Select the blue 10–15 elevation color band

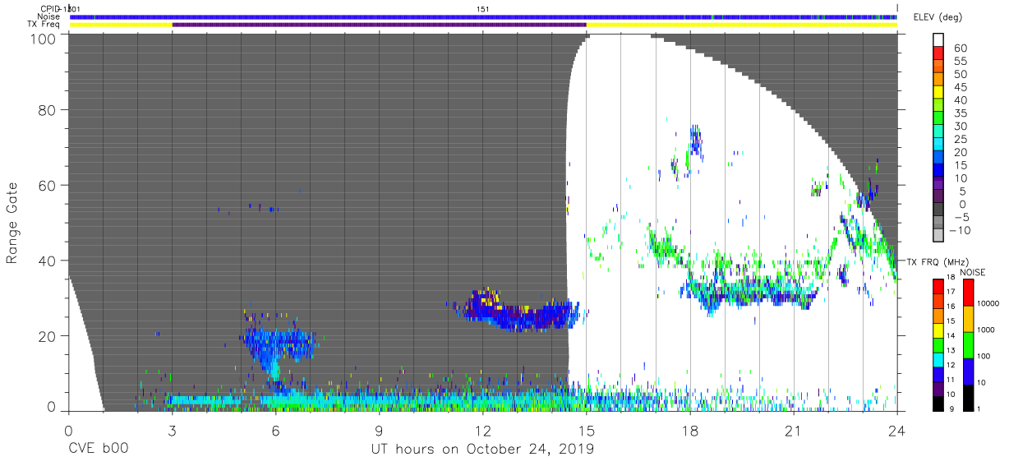[939, 172]
